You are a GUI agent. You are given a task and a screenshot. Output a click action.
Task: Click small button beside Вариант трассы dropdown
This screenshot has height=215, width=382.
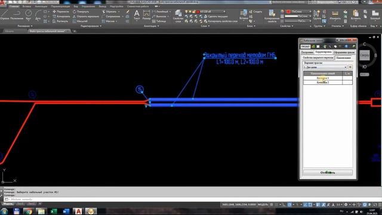350,67
